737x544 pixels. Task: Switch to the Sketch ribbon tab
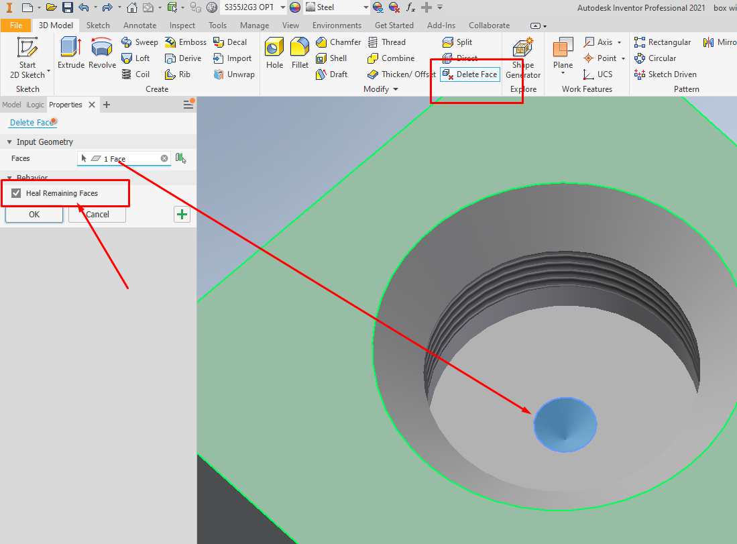click(x=98, y=25)
